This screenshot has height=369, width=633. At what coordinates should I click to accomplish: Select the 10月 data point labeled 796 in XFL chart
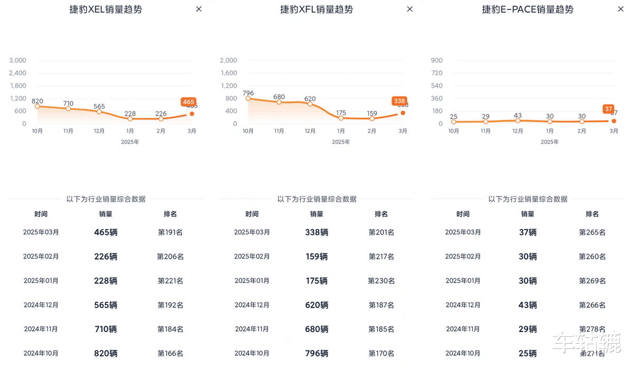coord(248,98)
